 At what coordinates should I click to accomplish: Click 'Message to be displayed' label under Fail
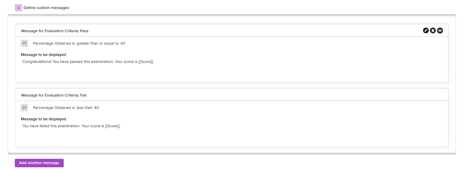(x=44, y=119)
